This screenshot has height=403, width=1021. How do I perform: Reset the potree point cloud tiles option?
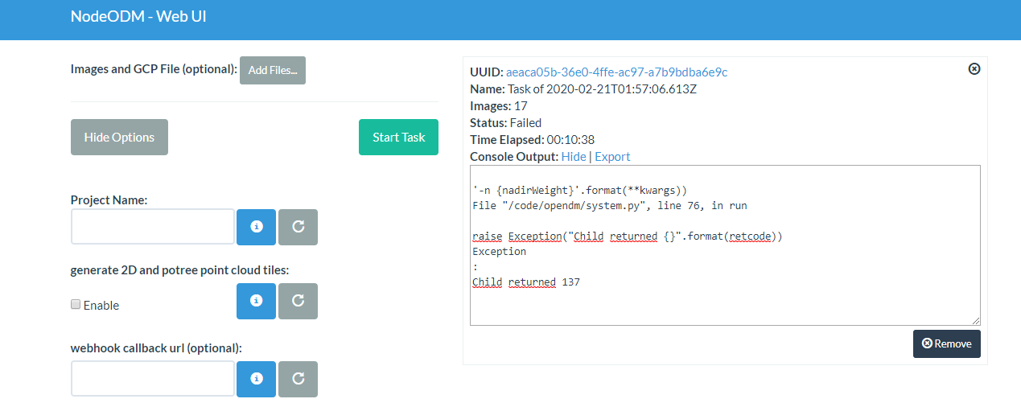298,301
